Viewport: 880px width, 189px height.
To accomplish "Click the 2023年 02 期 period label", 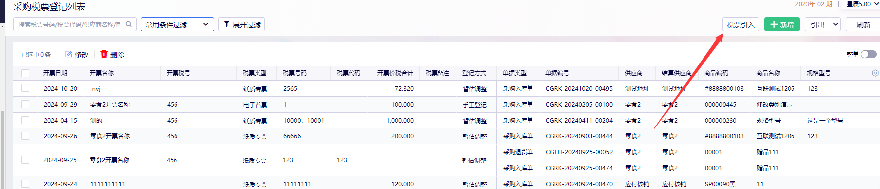I will (x=813, y=4).
